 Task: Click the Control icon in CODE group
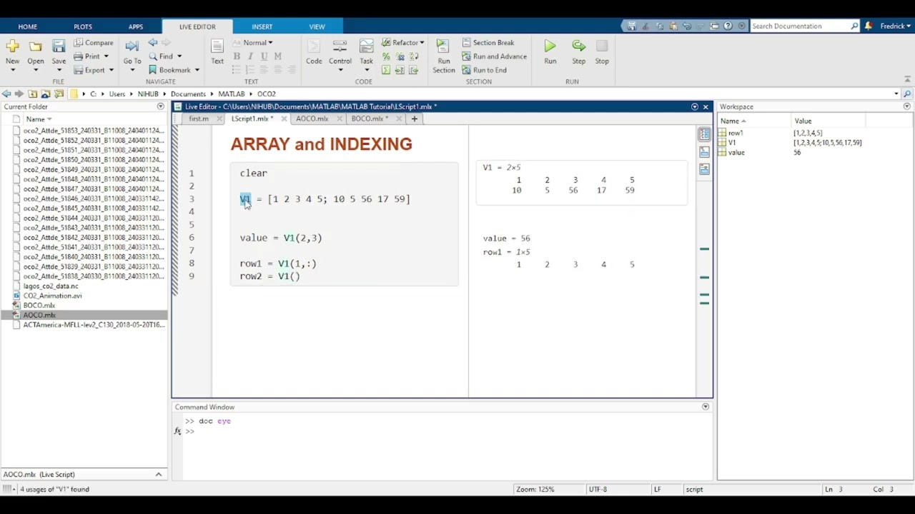[x=340, y=47]
